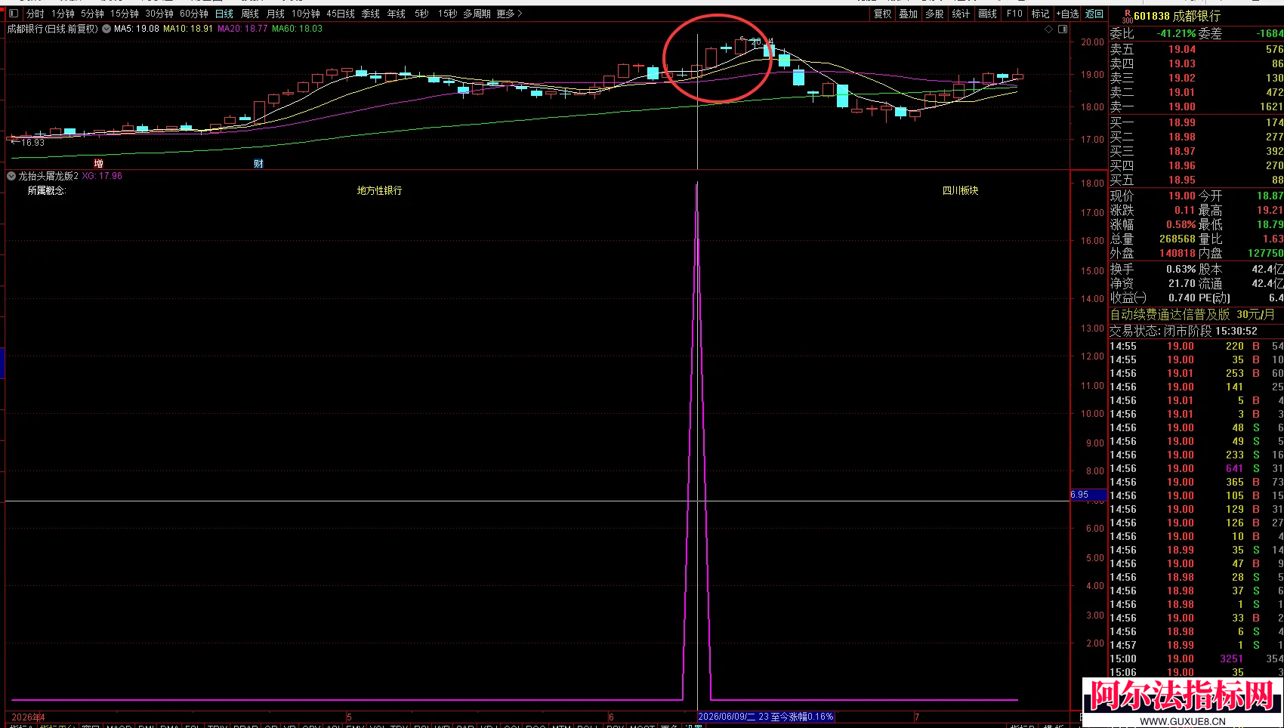Toggle the side panel icon near the diamond

(1063, 29)
